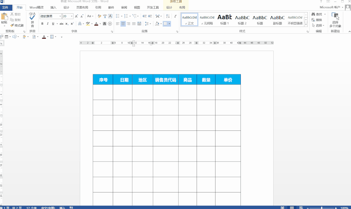Click the shading paint bucket color

(x=157, y=24)
